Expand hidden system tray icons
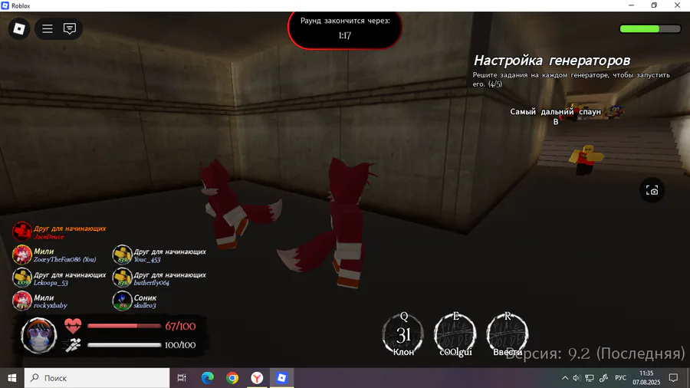The image size is (690, 388). [564, 378]
